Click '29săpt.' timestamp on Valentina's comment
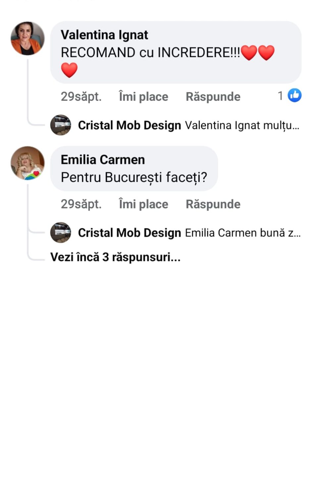This screenshot has width=312, height=494. (81, 97)
